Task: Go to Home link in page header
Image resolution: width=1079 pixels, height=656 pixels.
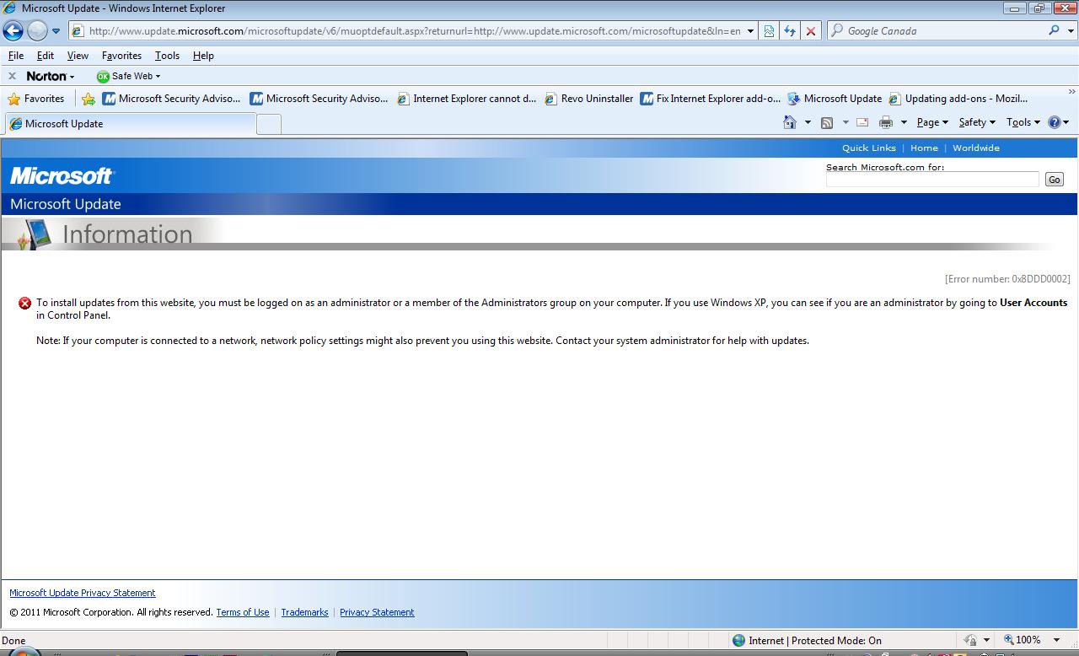Action: tap(924, 148)
